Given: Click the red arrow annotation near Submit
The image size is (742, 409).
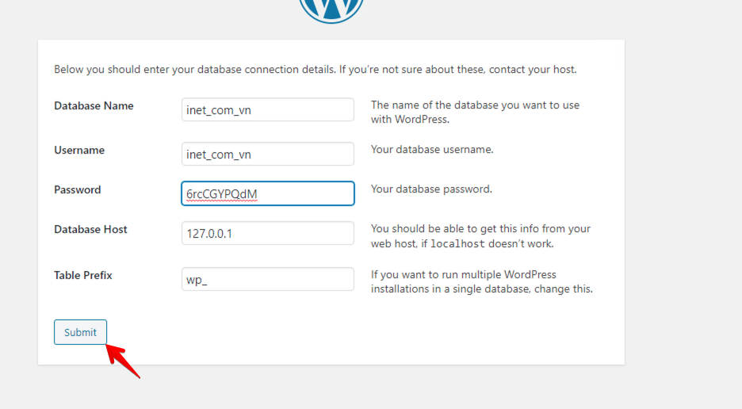Looking at the screenshot, I should 123,361.
